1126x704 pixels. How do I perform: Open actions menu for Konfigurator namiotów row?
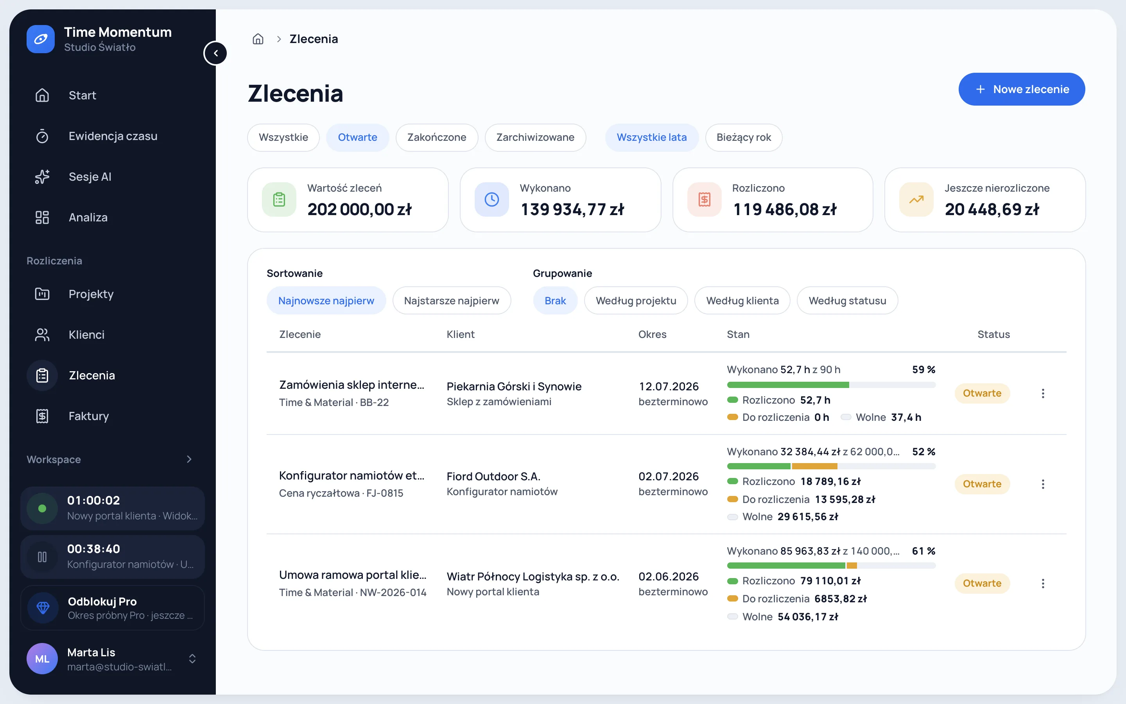[1043, 484]
